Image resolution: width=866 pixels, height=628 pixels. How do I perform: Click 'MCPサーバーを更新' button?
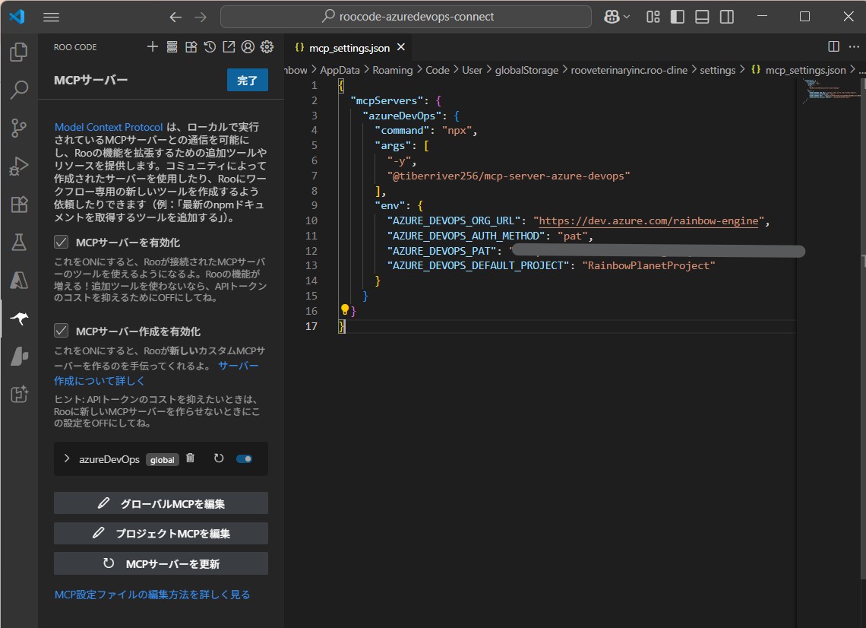point(161,564)
